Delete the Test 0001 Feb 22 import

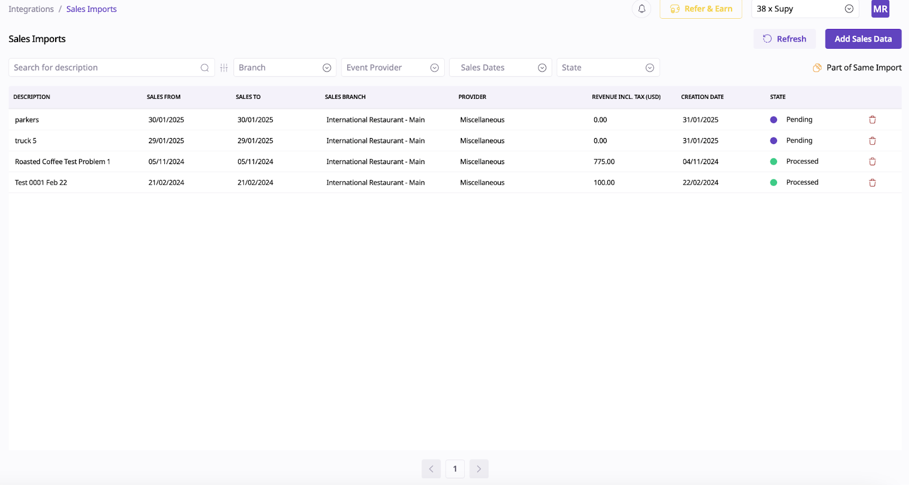click(x=872, y=183)
